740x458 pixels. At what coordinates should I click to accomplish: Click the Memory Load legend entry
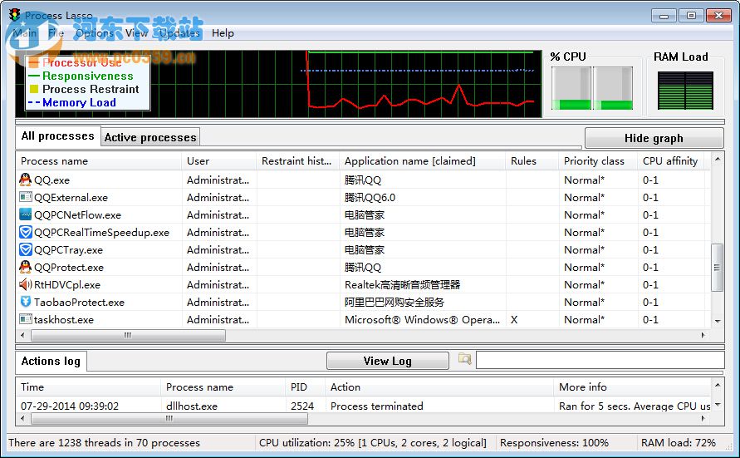[71, 102]
